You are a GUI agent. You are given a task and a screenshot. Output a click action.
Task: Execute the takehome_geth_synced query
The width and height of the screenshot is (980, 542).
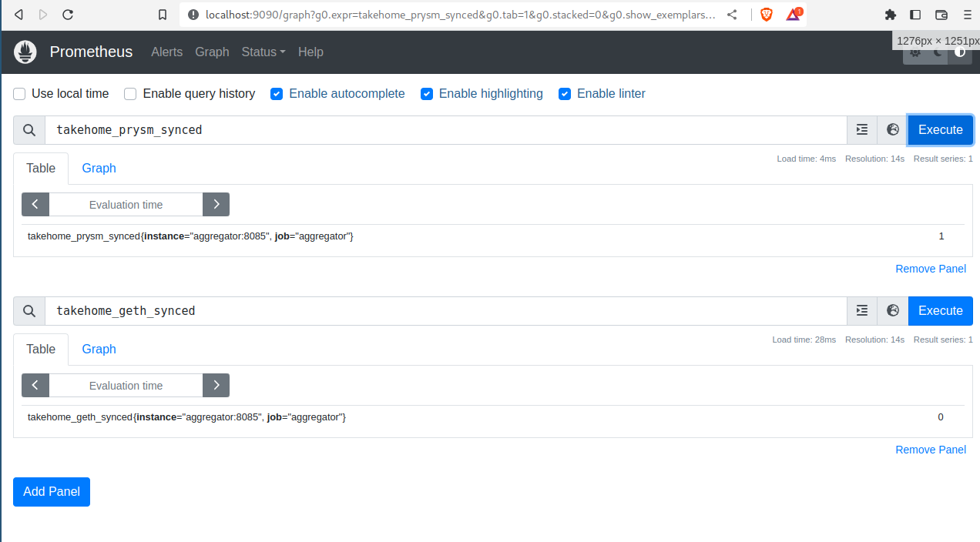941,311
